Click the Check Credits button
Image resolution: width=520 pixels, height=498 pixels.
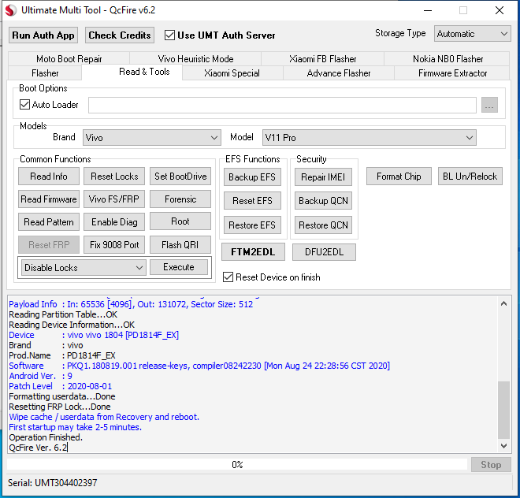(120, 35)
